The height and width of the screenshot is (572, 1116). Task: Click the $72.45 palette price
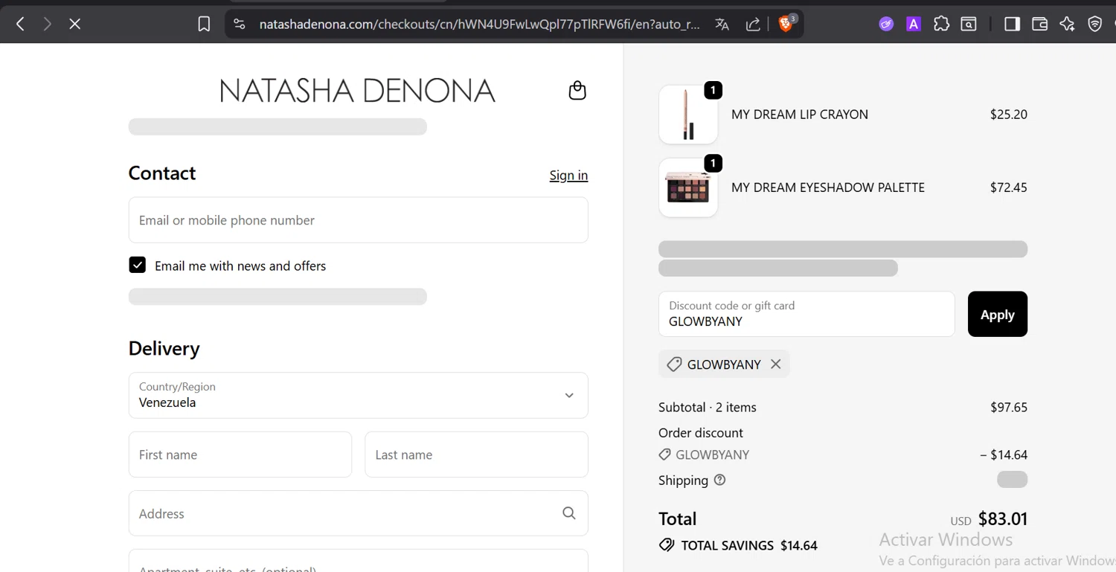(x=1008, y=187)
